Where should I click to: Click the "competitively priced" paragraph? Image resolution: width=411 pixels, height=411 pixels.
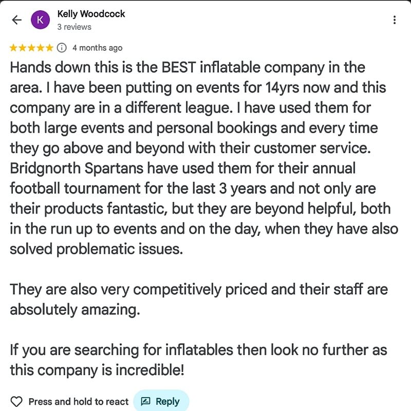[198, 289]
